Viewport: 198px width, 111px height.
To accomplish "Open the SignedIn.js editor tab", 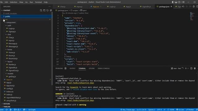I will tap(145, 6).
